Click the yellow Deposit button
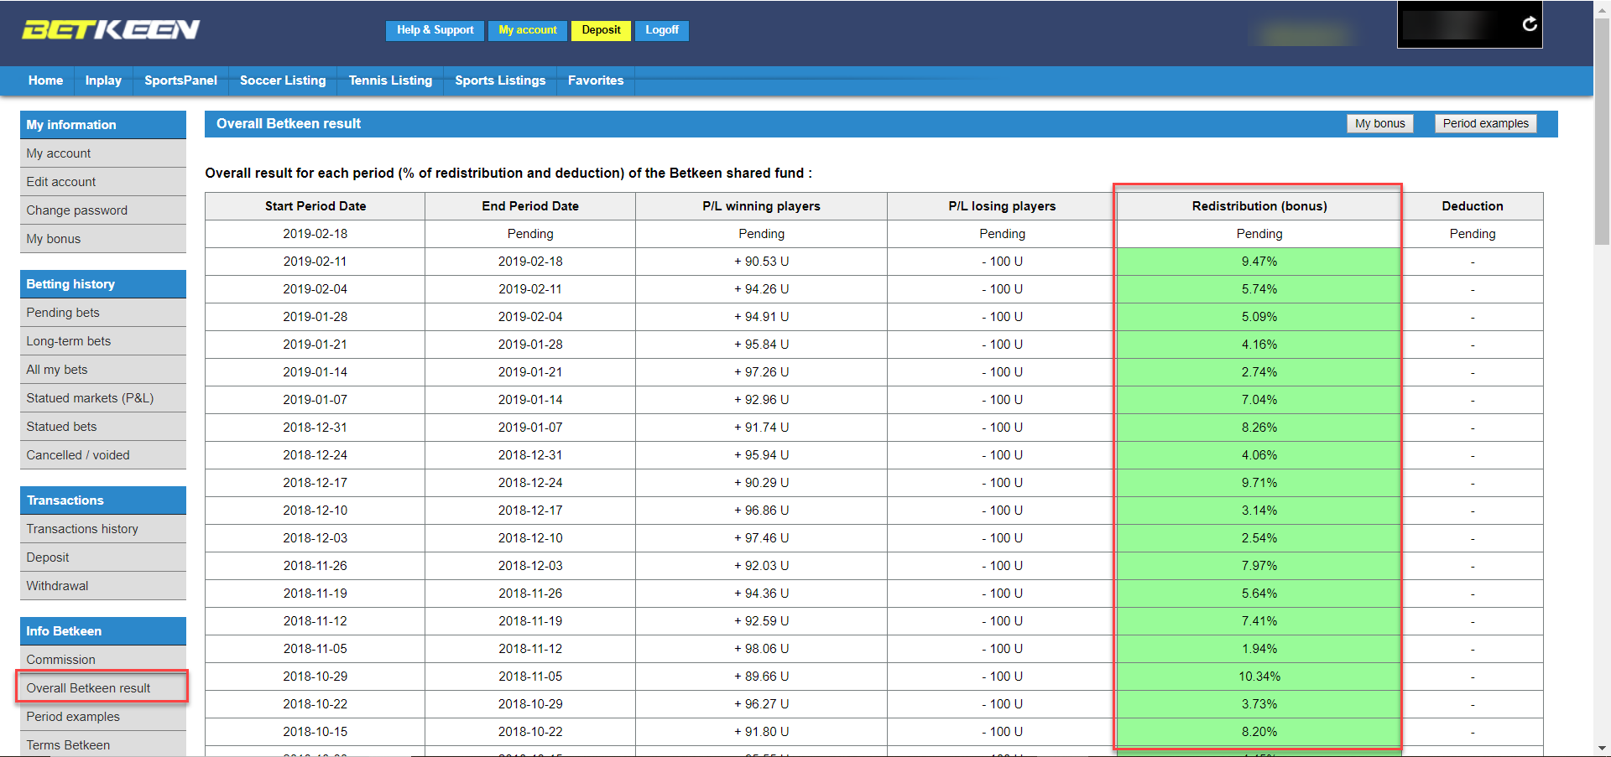 [x=602, y=30]
